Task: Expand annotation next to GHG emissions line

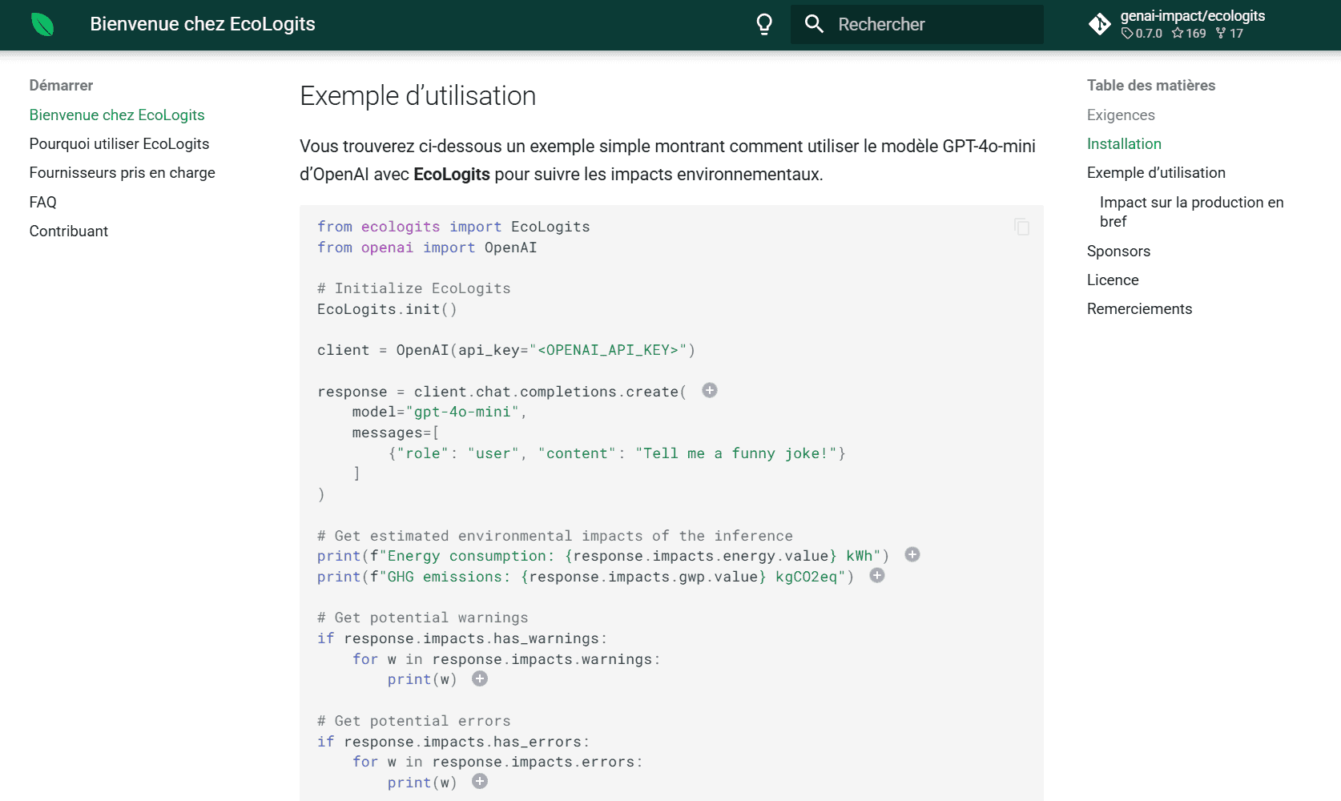Action: (x=877, y=576)
